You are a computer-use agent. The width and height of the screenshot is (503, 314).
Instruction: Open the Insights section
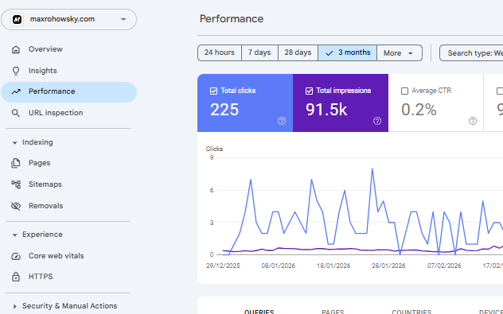pyautogui.click(x=68, y=71)
